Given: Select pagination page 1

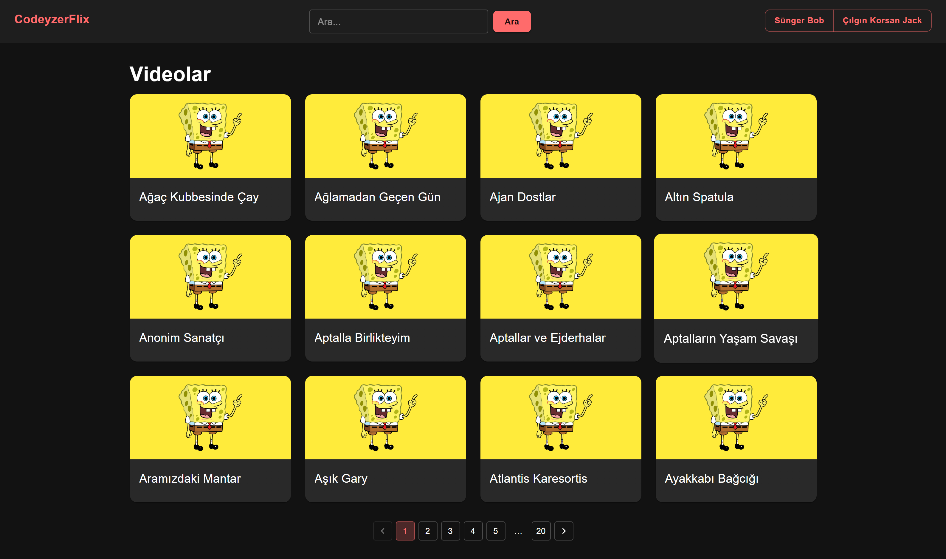Looking at the screenshot, I should pos(405,531).
